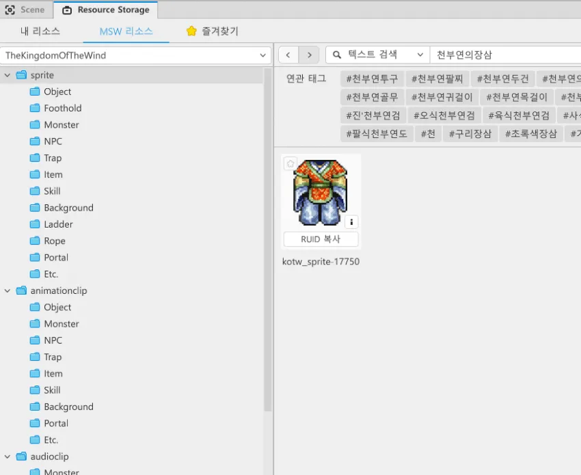Image resolution: width=581 pixels, height=475 pixels.
Task: Click the Scene tab icon
Action: 10,10
